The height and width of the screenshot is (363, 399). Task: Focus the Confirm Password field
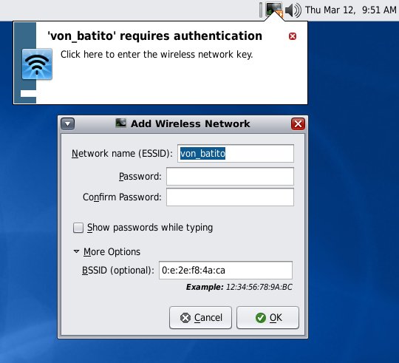tap(230, 197)
